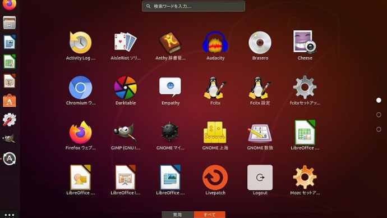The height and width of the screenshot is (218, 387).
Task: Open Firefox from the dock
Action: point(10,4)
